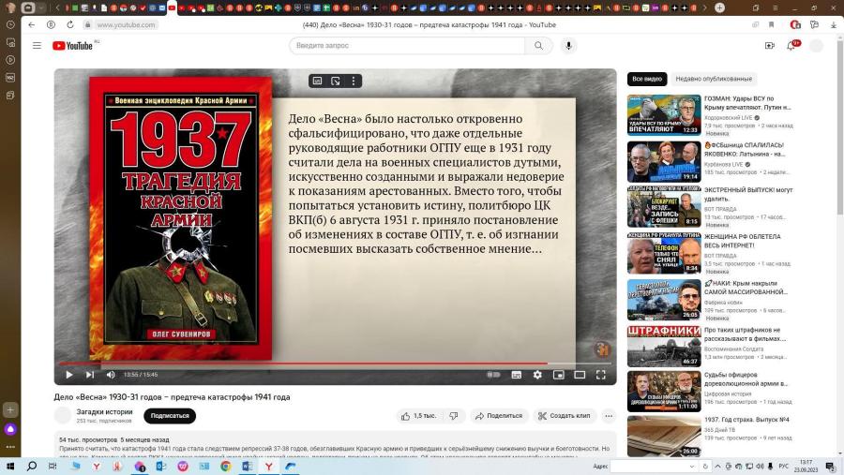This screenshot has height=475, width=844.
Task: Subscribe with the 'Подписаться' button
Action: click(170, 416)
